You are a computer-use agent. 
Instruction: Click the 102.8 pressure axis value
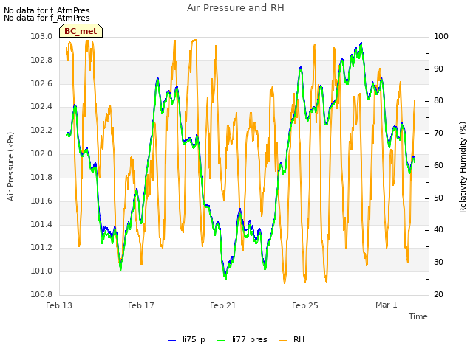click(x=41, y=60)
